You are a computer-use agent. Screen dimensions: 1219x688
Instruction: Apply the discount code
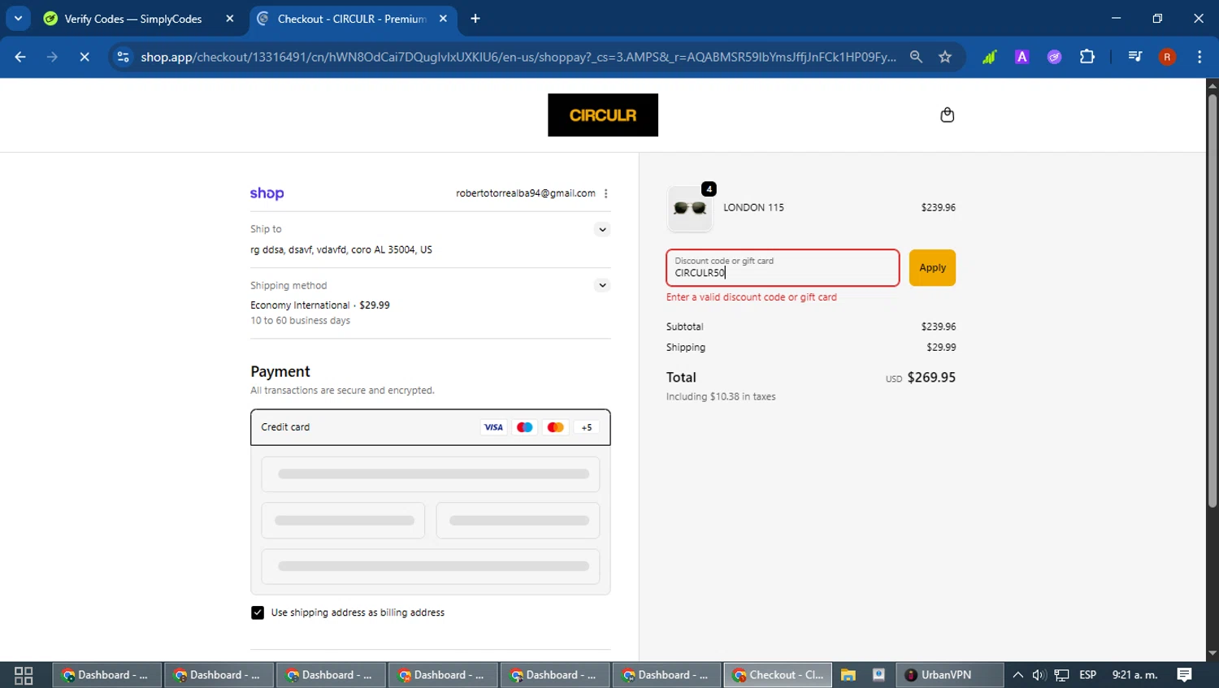point(932,268)
